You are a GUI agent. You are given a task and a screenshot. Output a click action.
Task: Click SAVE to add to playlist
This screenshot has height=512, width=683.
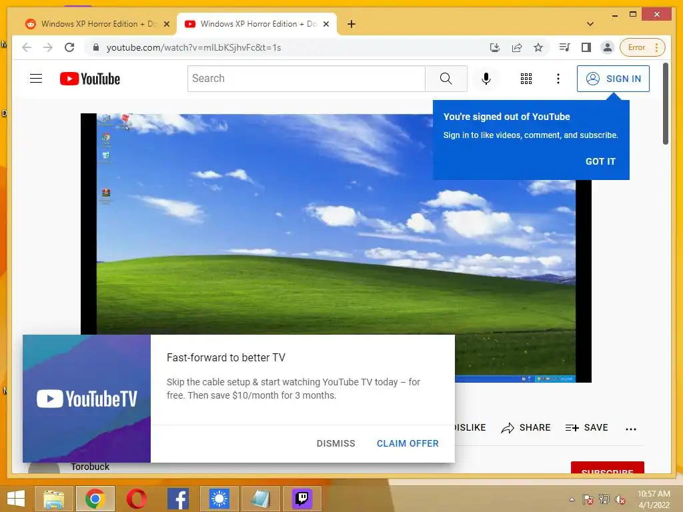[586, 427]
